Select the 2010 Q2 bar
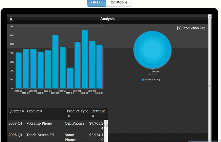This screenshot has width=221, height=142. 85,59
